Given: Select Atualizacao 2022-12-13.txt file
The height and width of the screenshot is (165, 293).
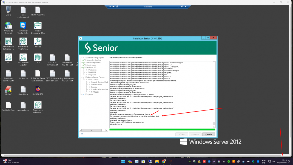Looking at the screenshot, I should [x=67, y=60].
